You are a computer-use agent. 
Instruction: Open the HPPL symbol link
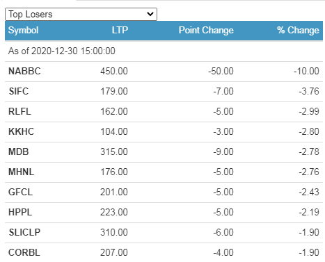tap(20, 212)
